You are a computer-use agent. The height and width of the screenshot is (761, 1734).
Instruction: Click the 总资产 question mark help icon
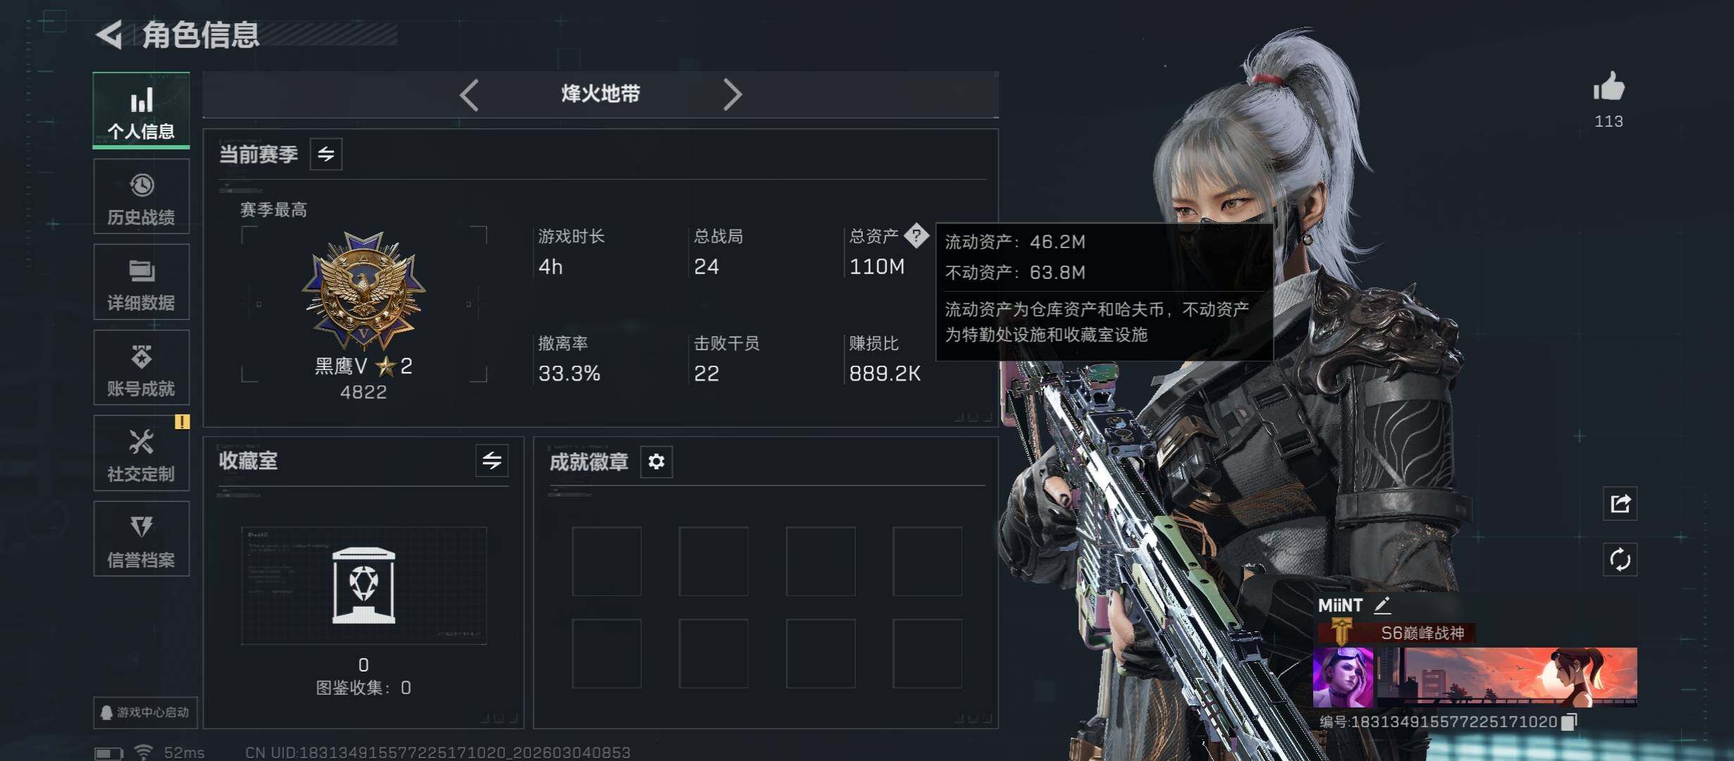(916, 235)
